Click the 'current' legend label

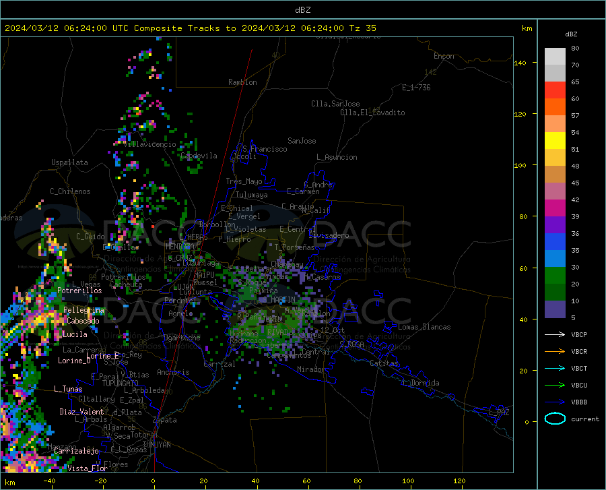tap(585, 419)
